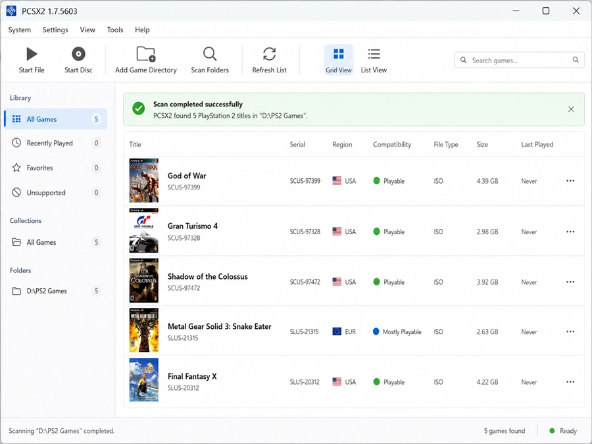The image size is (592, 444).
Task: Sort by the Region column header
Action: coord(342,144)
